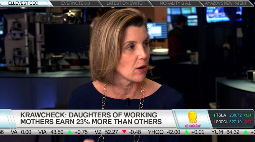Screen dimensions: 255x142
Task: Select the LATEST ON SWITCH tab
Action: pos(126,3)
